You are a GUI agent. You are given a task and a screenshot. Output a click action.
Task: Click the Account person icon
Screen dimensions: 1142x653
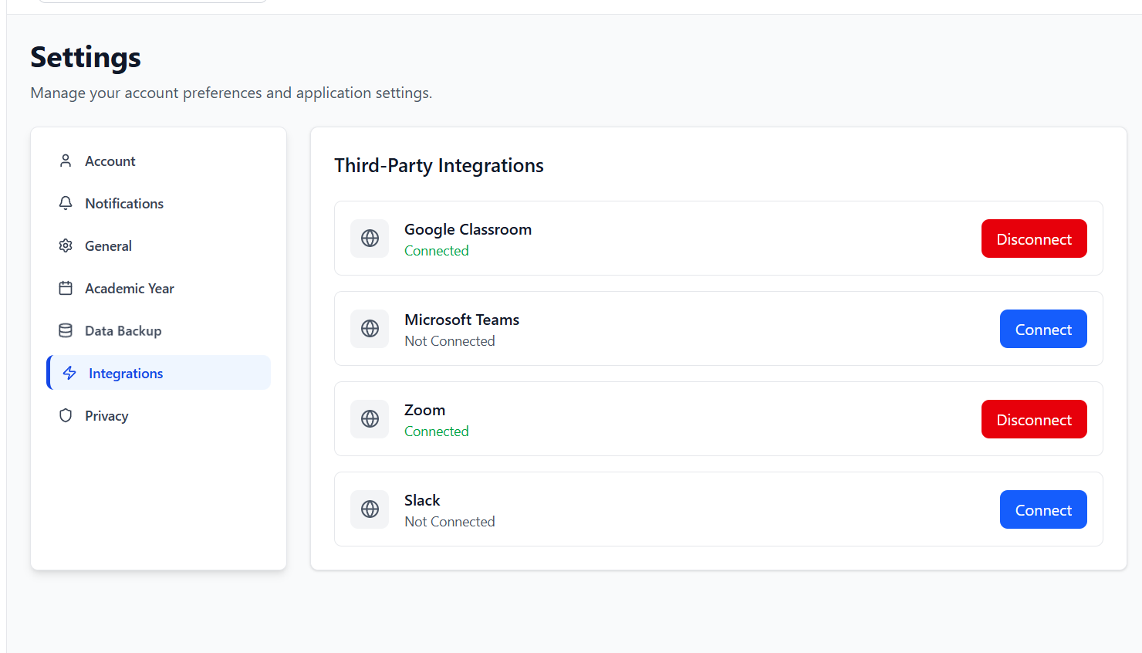(x=66, y=161)
